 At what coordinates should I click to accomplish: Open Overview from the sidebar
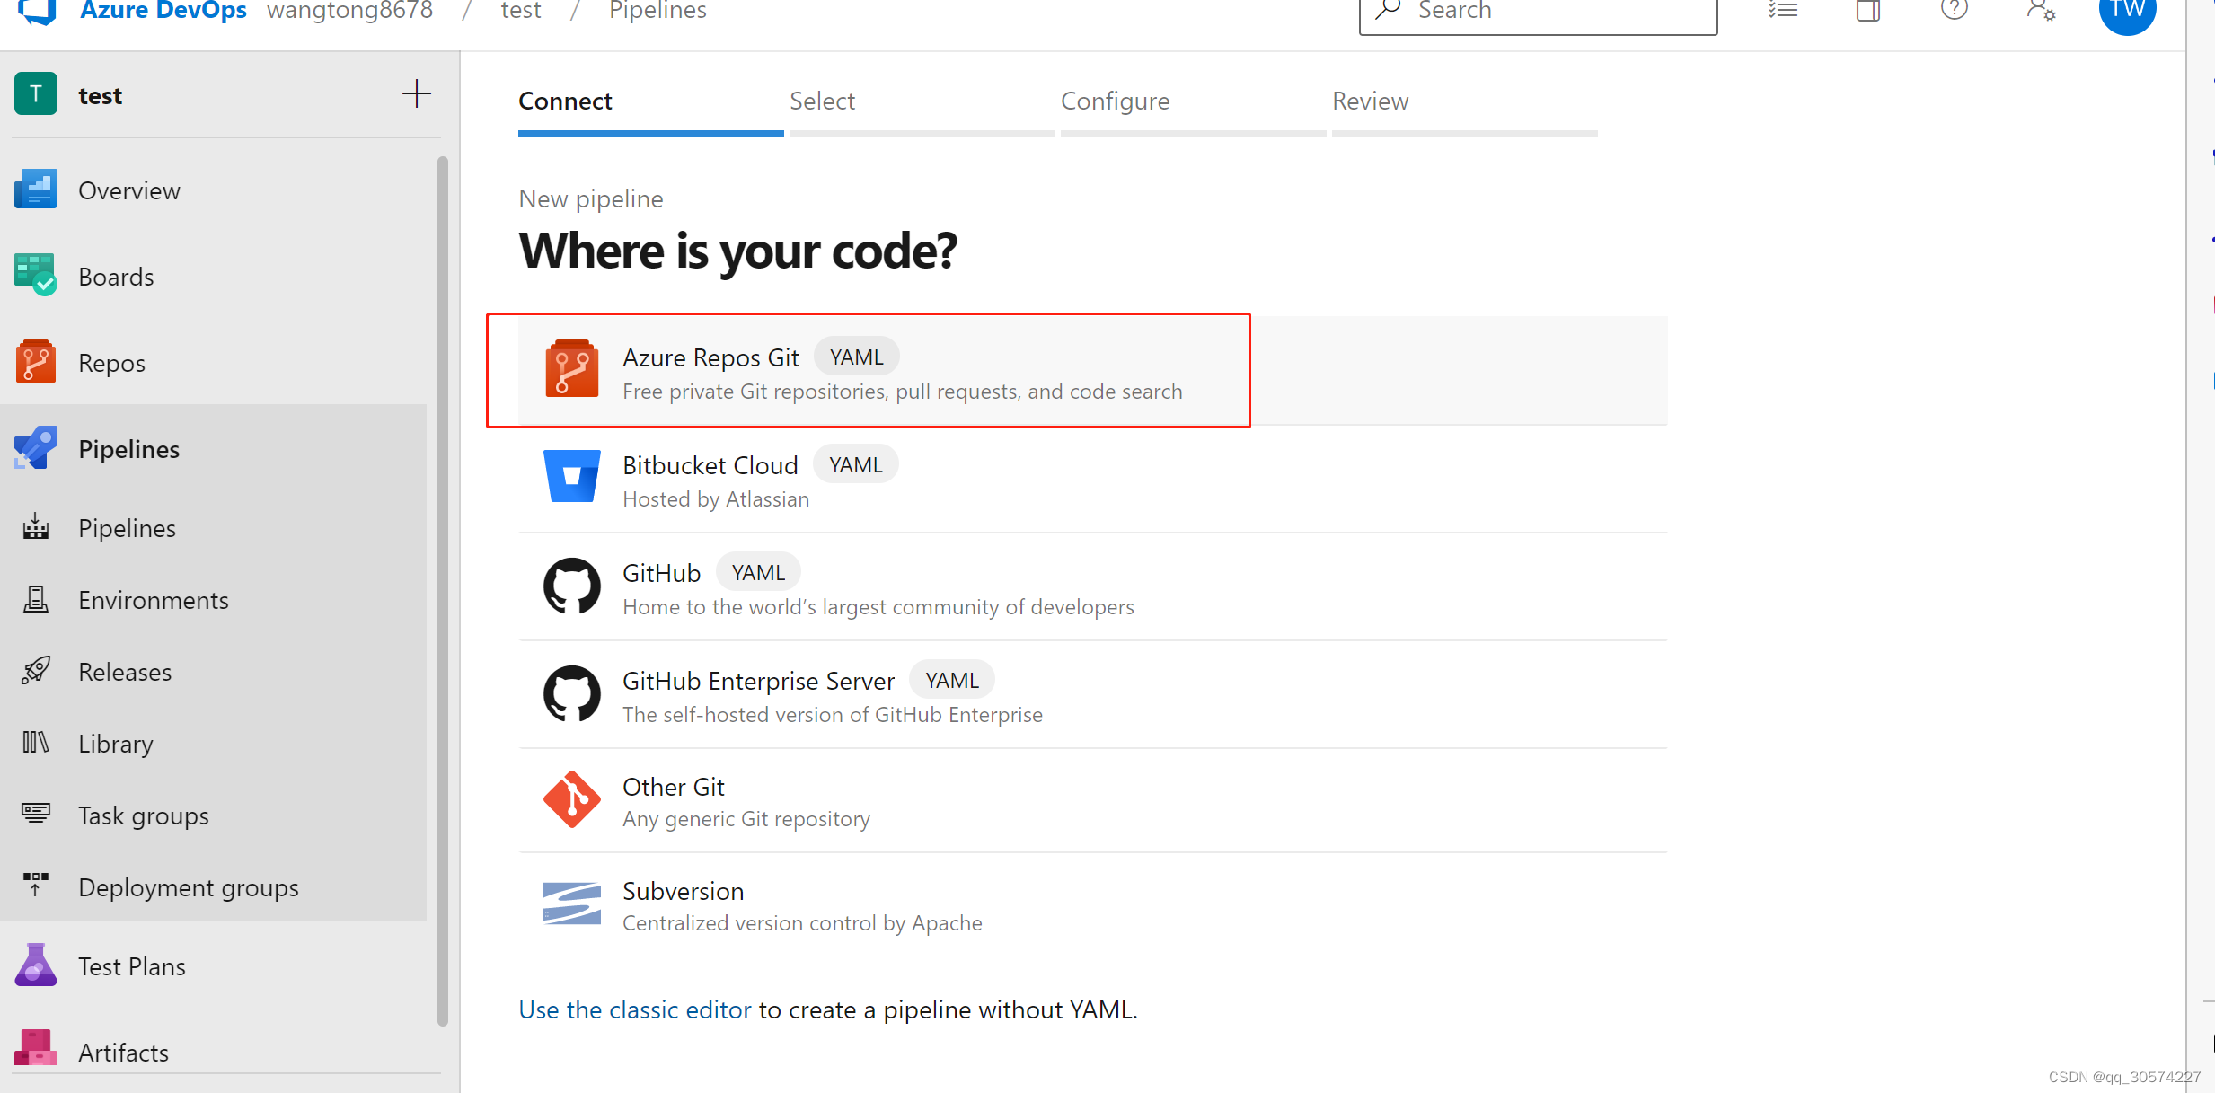(128, 190)
